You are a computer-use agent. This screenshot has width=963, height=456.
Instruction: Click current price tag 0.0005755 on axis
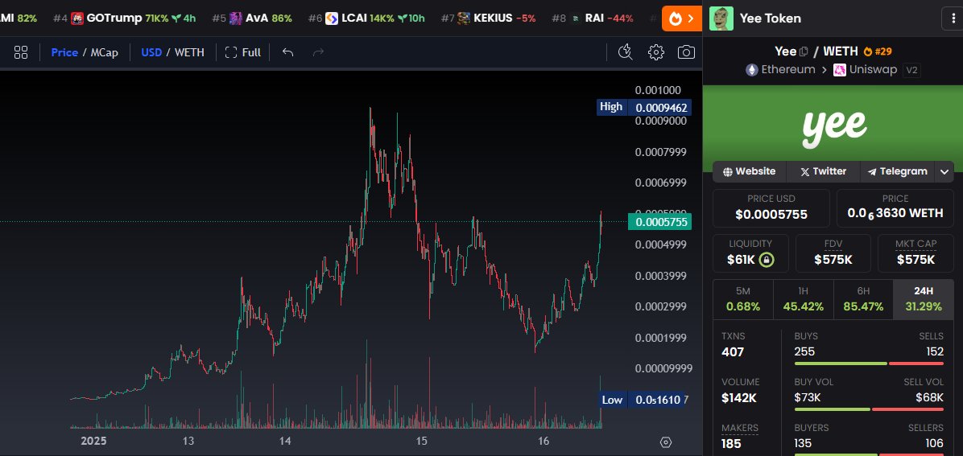[661, 221]
